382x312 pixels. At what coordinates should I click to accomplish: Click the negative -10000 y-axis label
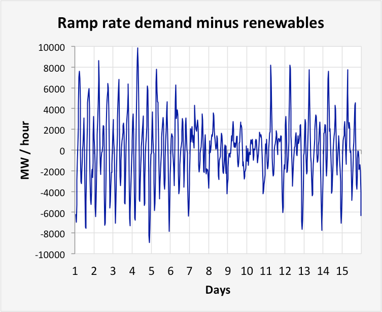[x=51, y=254]
